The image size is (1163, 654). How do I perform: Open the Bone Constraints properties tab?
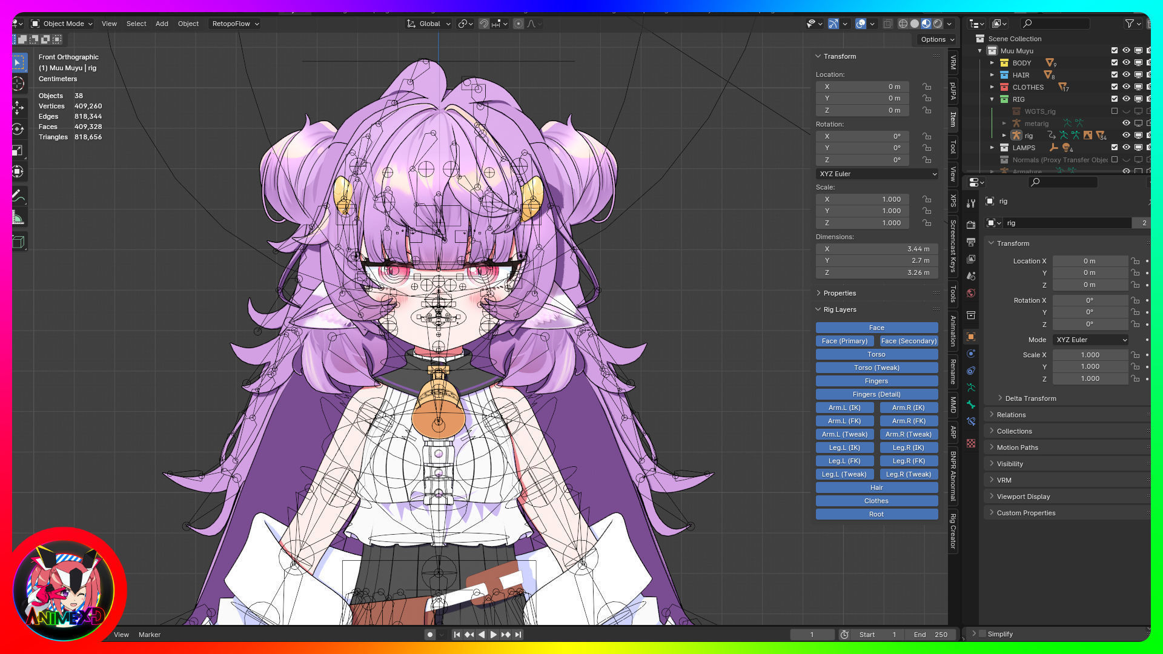pyautogui.click(x=971, y=421)
